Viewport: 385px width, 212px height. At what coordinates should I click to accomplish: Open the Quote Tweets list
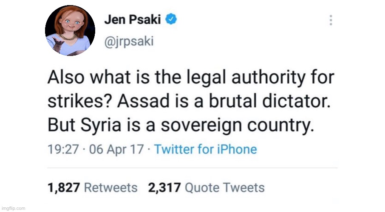pyautogui.click(x=225, y=187)
